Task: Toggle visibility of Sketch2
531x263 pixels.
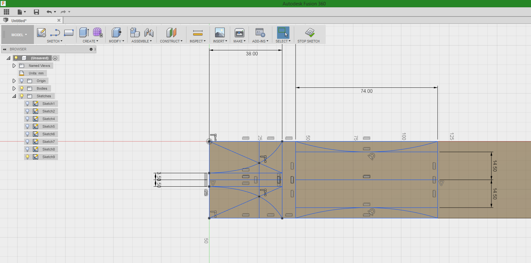Action: coord(28,111)
